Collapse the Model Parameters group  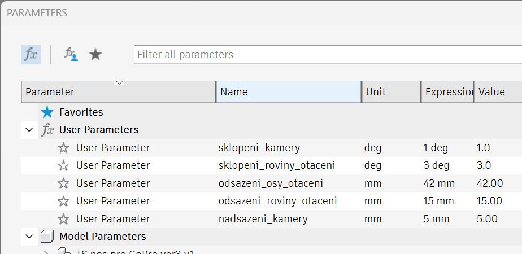pos(29,237)
